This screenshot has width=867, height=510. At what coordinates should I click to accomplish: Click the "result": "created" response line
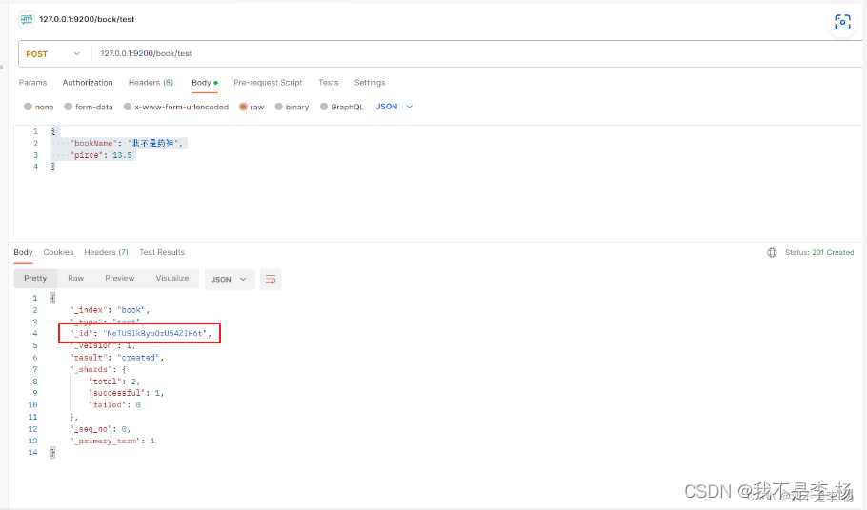tap(116, 358)
